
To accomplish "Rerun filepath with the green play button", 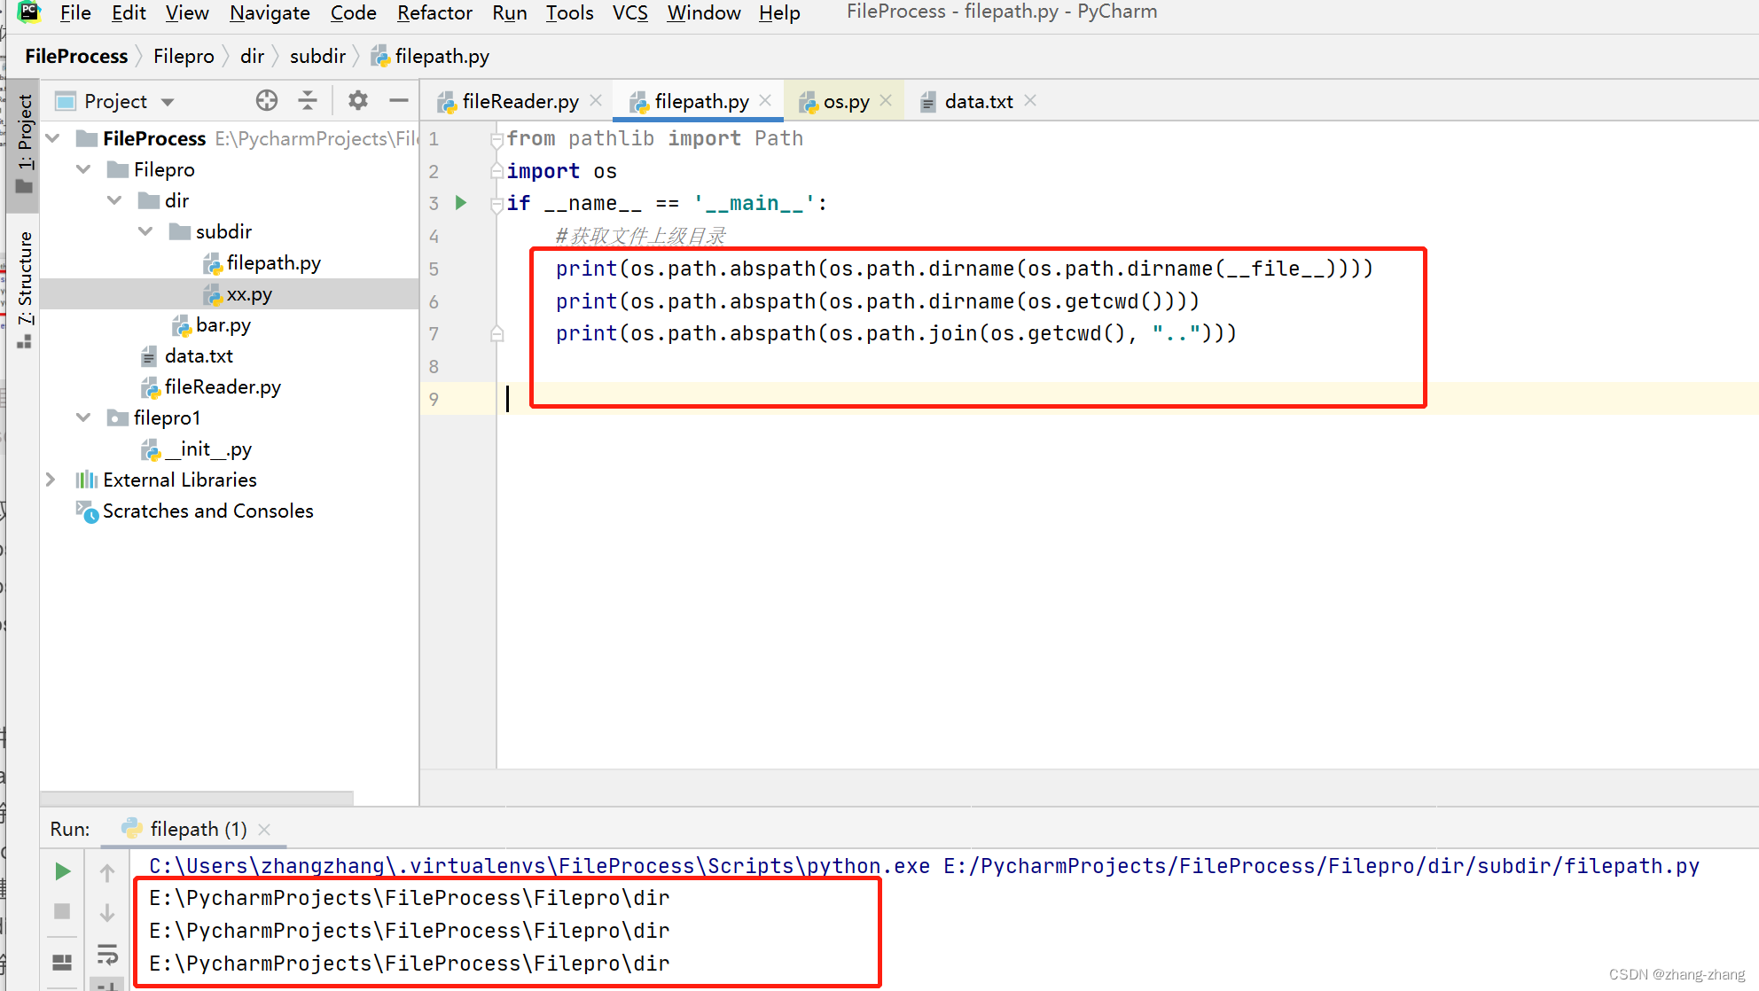I will (62, 871).
